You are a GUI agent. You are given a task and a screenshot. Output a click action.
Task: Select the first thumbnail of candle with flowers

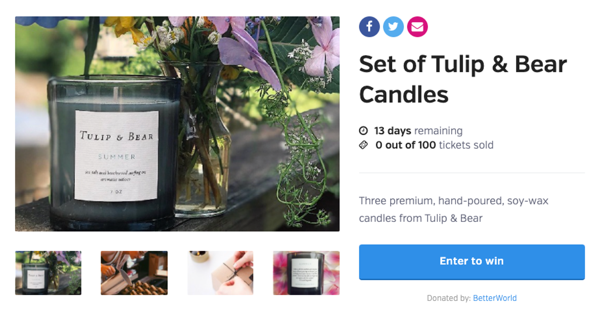pyautogui.click(x=48, y=273)
